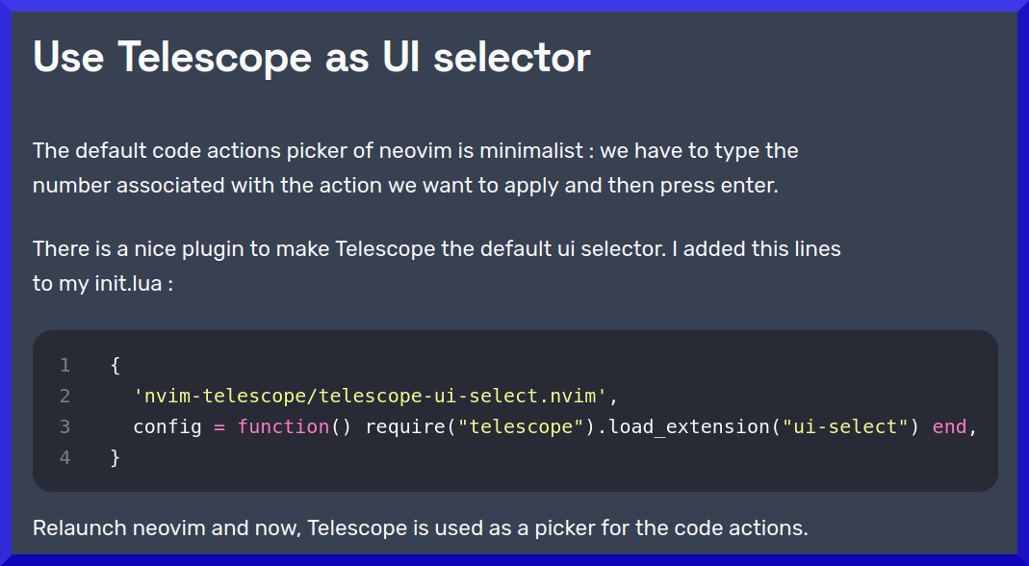Click the 'config' identifier in code

[x=167, y=426]
